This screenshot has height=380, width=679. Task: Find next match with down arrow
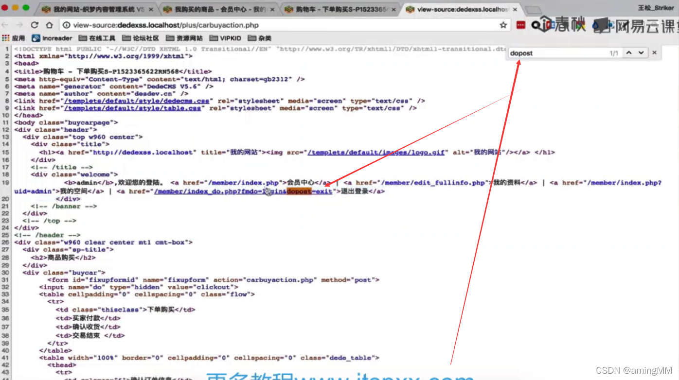pyautogui.click(x=641, y=52)
